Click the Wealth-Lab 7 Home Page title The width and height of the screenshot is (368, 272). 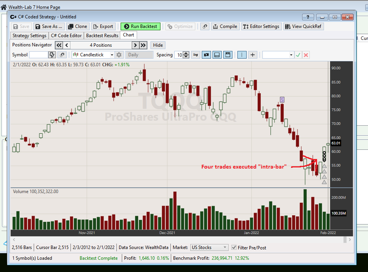[34, 7]
